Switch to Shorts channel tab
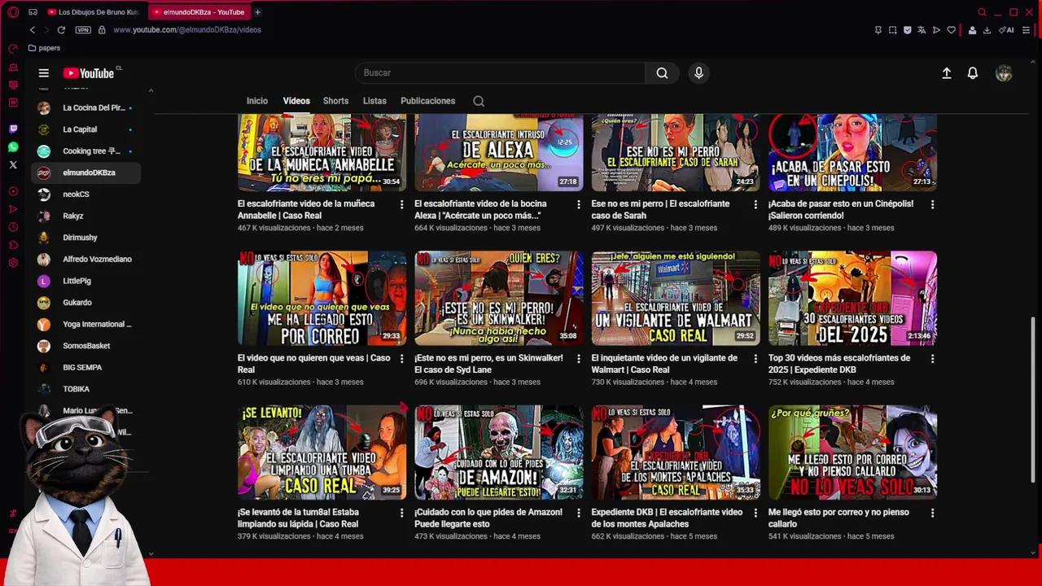Screen dimensions: 1042x586 [335, 101]
